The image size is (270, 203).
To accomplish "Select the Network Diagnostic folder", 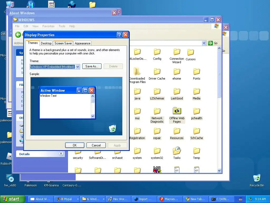I will pos(157,115).
